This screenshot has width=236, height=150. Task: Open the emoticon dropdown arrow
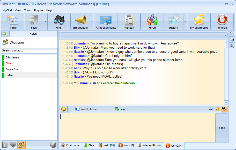pos(69,109)
